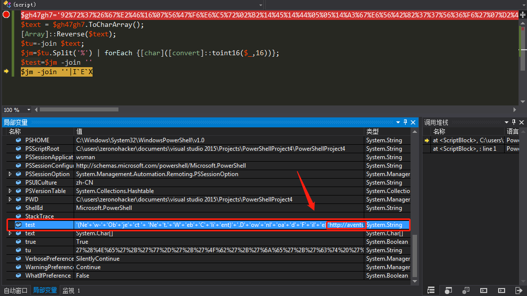Pin the Locals panel with auto-hide pushpin
The image size is (527, 296).
(406, 122)
